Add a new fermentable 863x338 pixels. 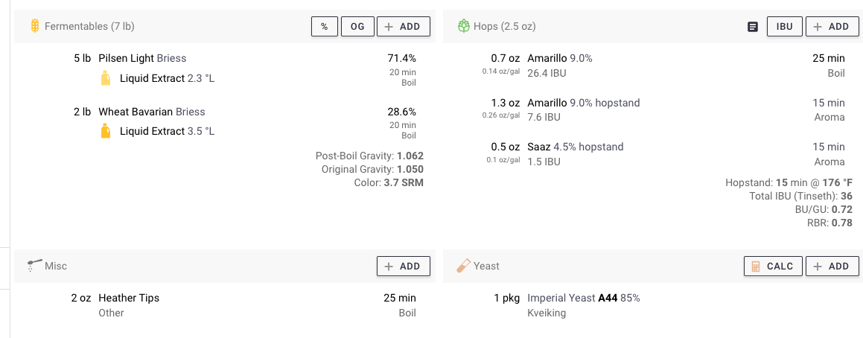[x=404, y=26]
